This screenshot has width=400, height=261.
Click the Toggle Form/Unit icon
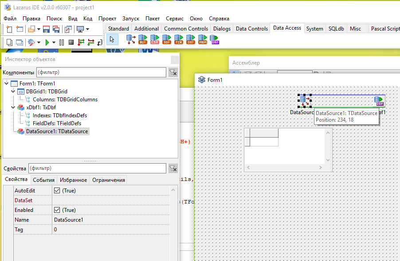(x=68, y=29)
